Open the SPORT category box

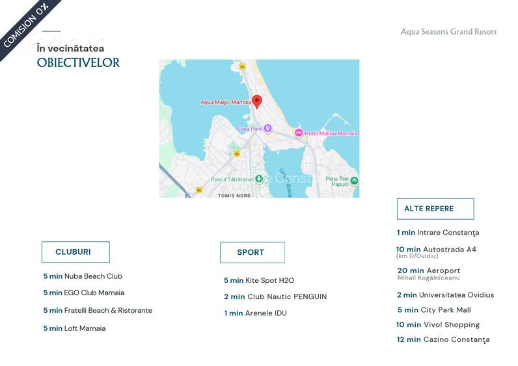[252, 252]
